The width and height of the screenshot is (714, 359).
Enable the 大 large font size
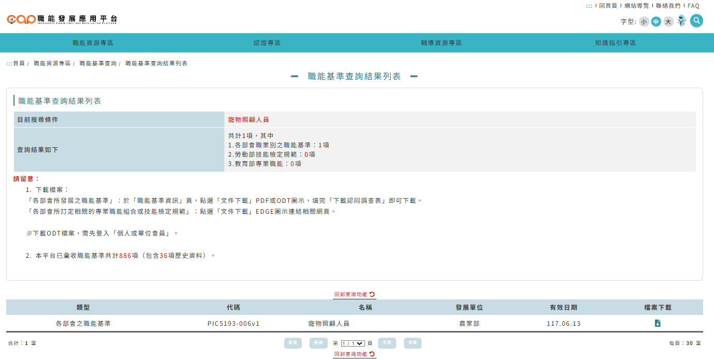point(667,21)
